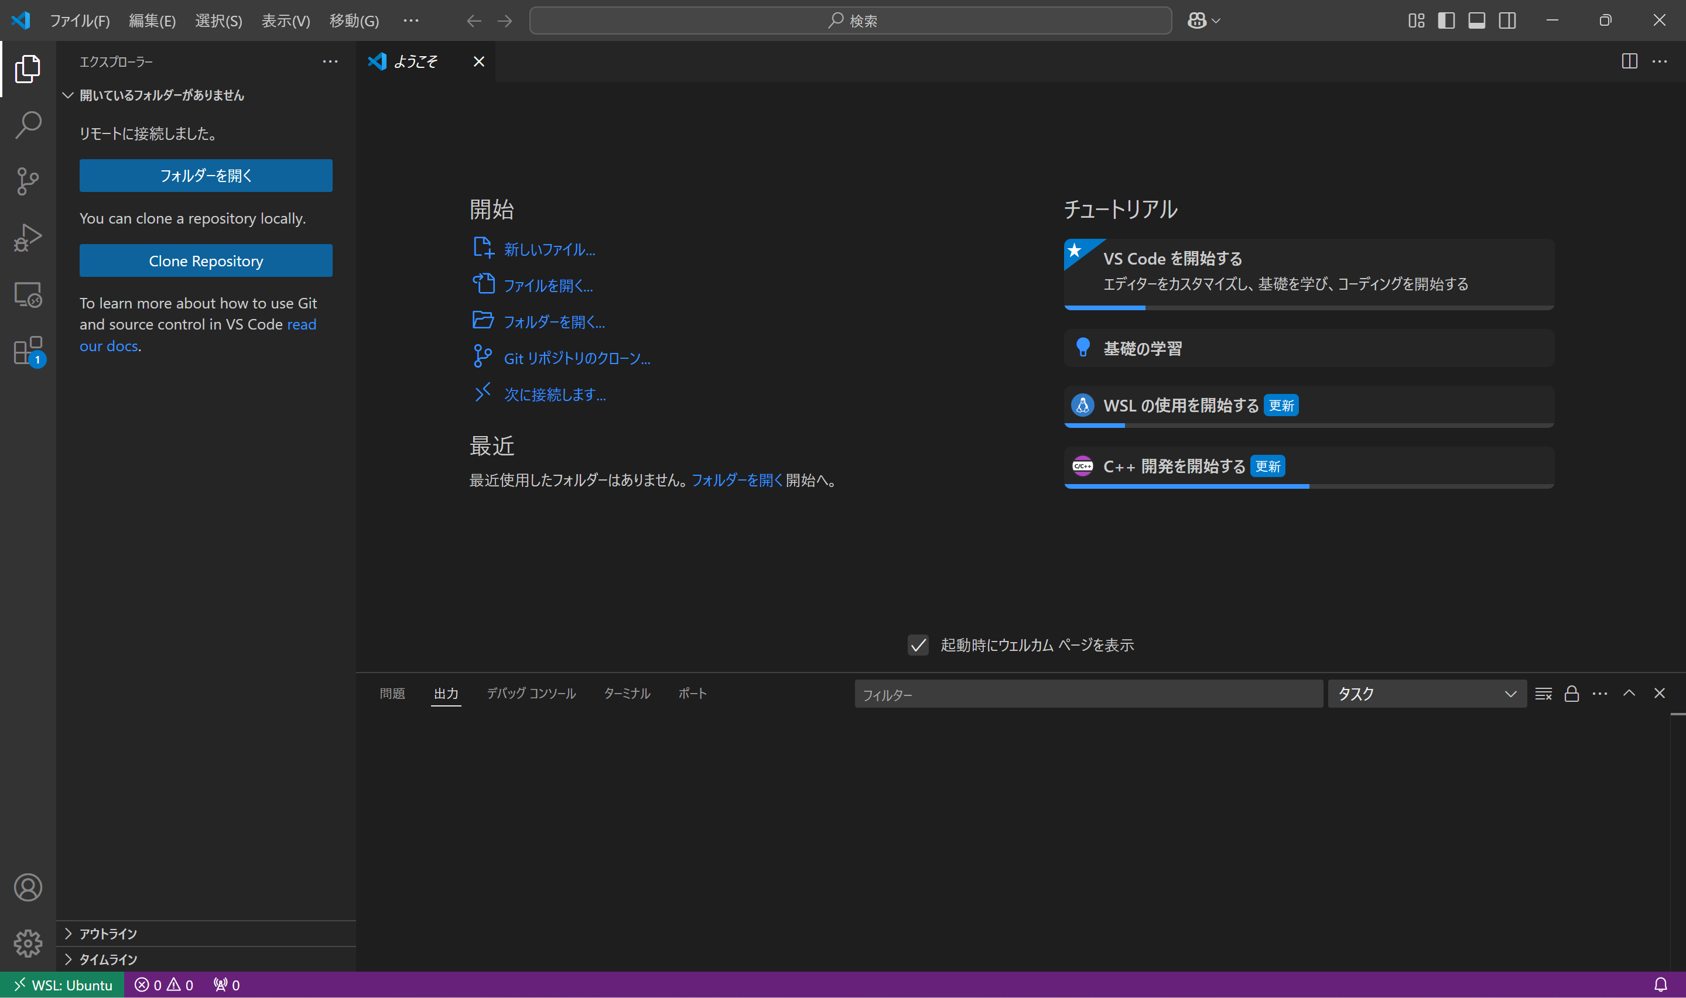This screenshot has width=1686, height=998.
Task: Toggle the panel lock icon
Action: [1572, 694]
